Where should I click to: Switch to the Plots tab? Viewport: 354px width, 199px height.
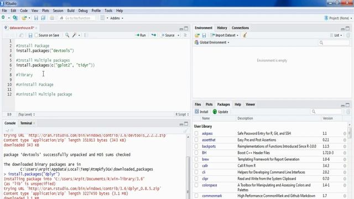[209, 104]
